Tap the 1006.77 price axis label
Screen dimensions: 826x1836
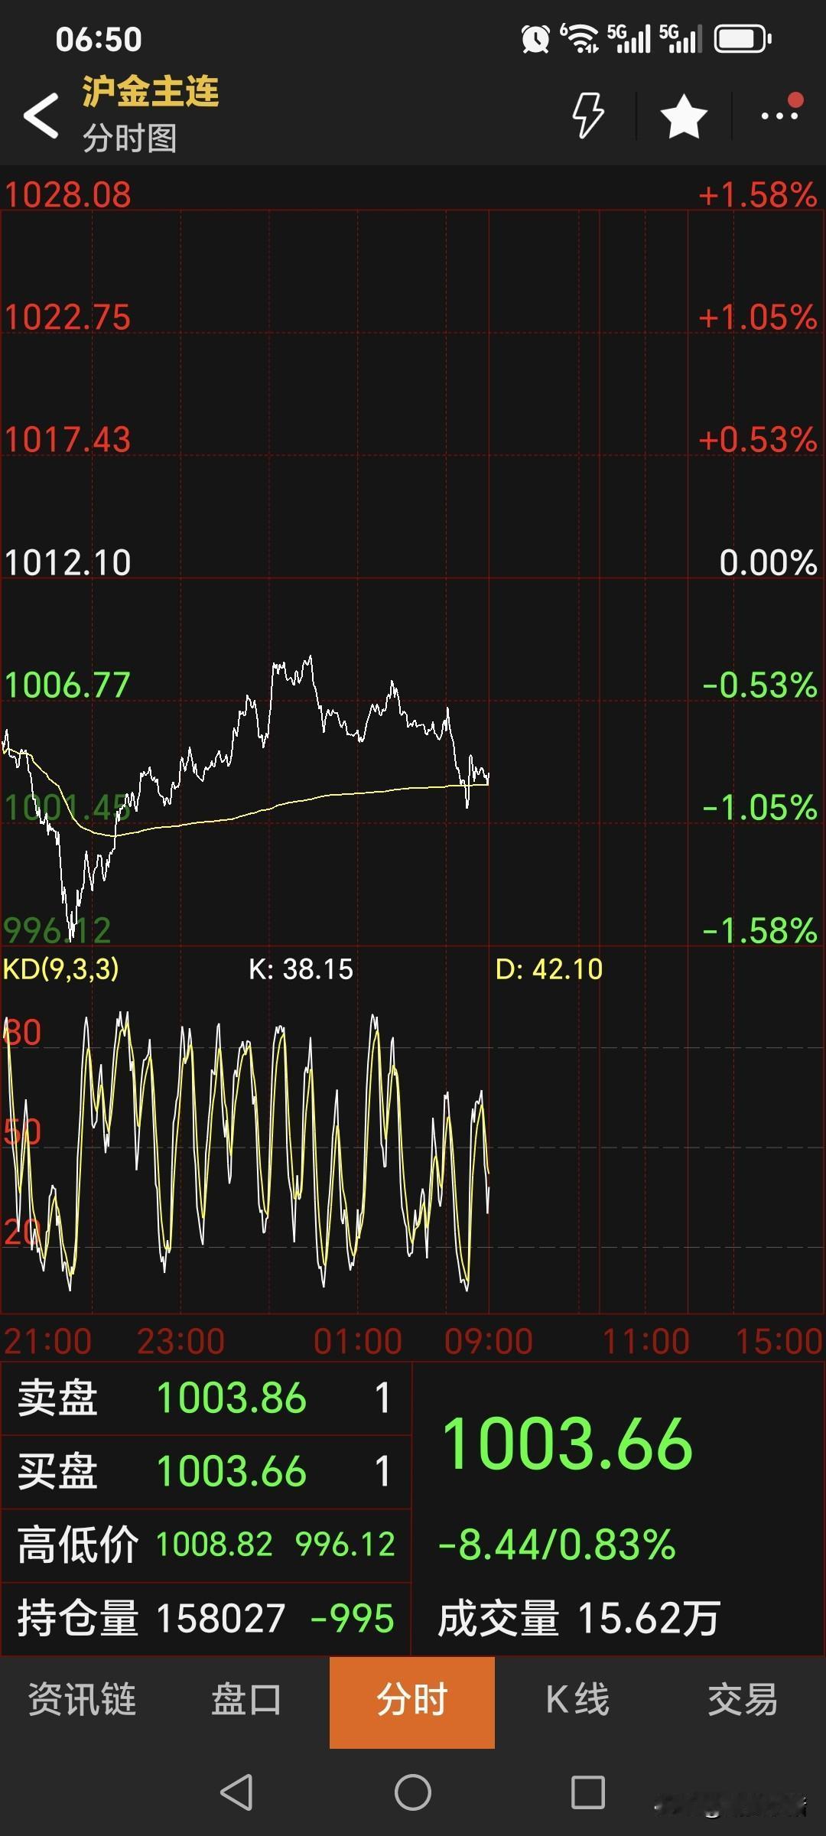click(x=67, y=685)
